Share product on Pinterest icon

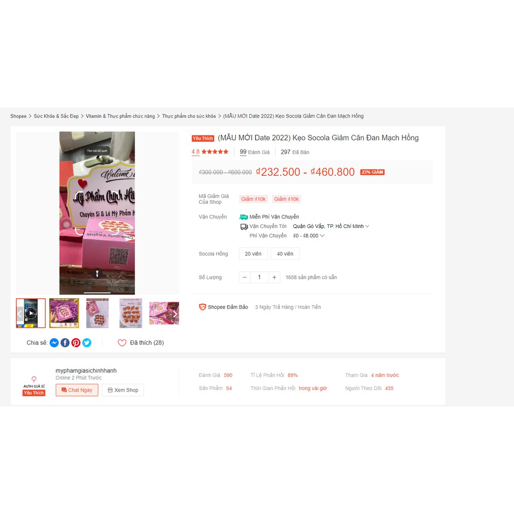tap(76, 342)
